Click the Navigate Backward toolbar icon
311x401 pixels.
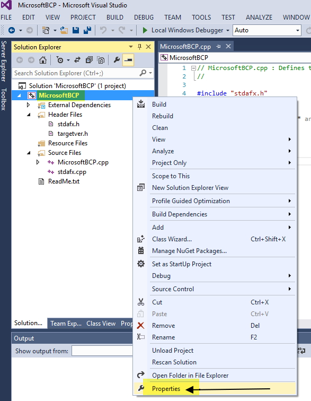click(x=12, y=30)
